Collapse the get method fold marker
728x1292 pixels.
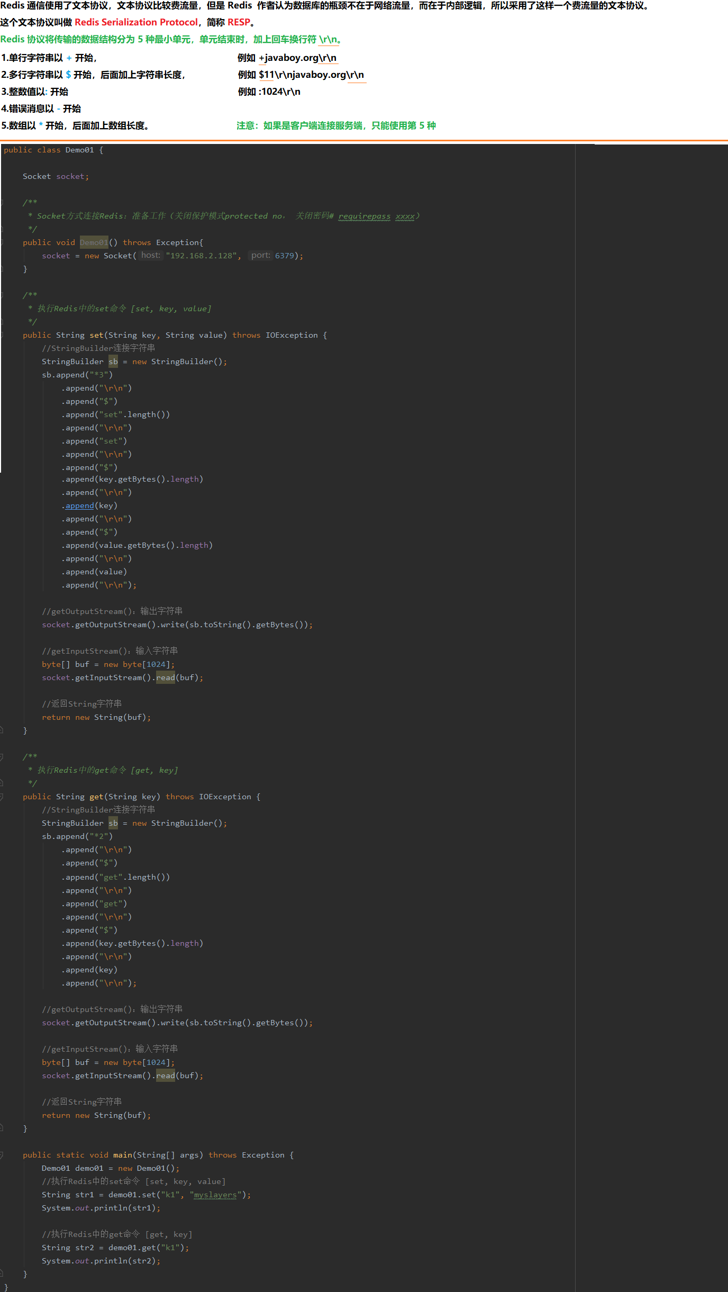click(2, 797)
